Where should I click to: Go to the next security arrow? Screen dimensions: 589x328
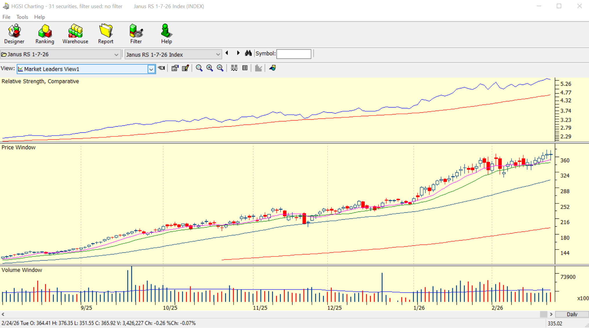click(238, 53)
